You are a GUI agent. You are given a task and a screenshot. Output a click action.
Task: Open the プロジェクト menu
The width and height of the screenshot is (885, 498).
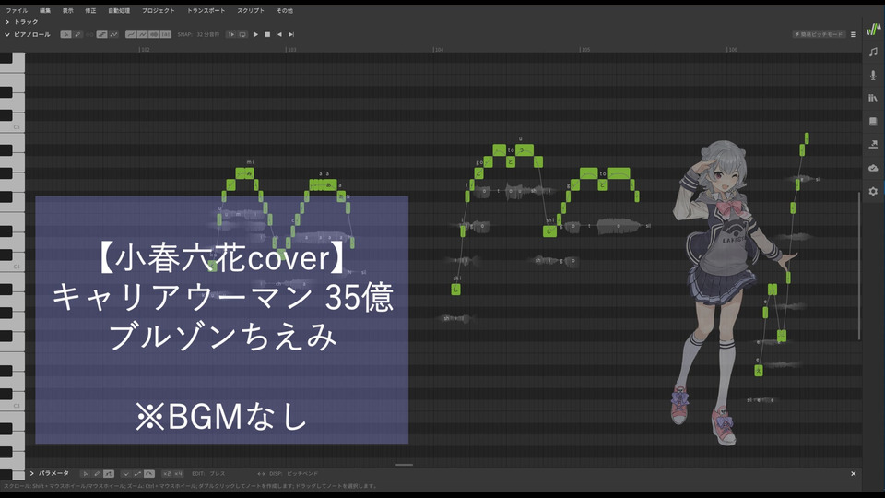[x=158, y=10]
